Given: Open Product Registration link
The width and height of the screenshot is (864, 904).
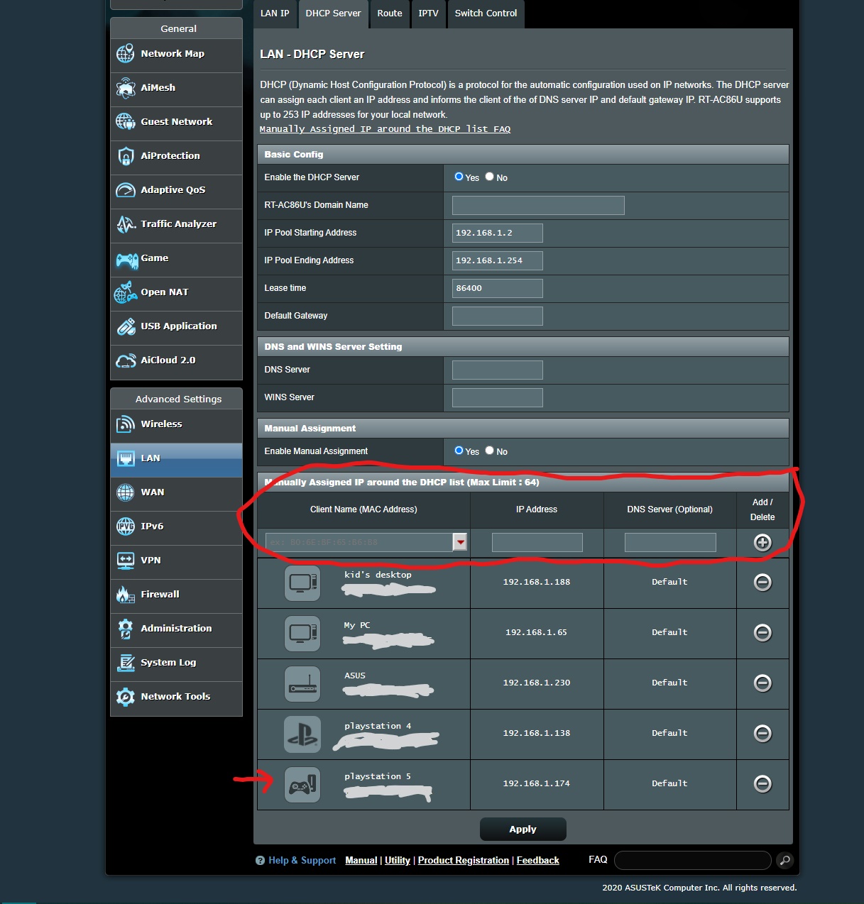Looking at the screenshot, I should (x=464, y=861).
